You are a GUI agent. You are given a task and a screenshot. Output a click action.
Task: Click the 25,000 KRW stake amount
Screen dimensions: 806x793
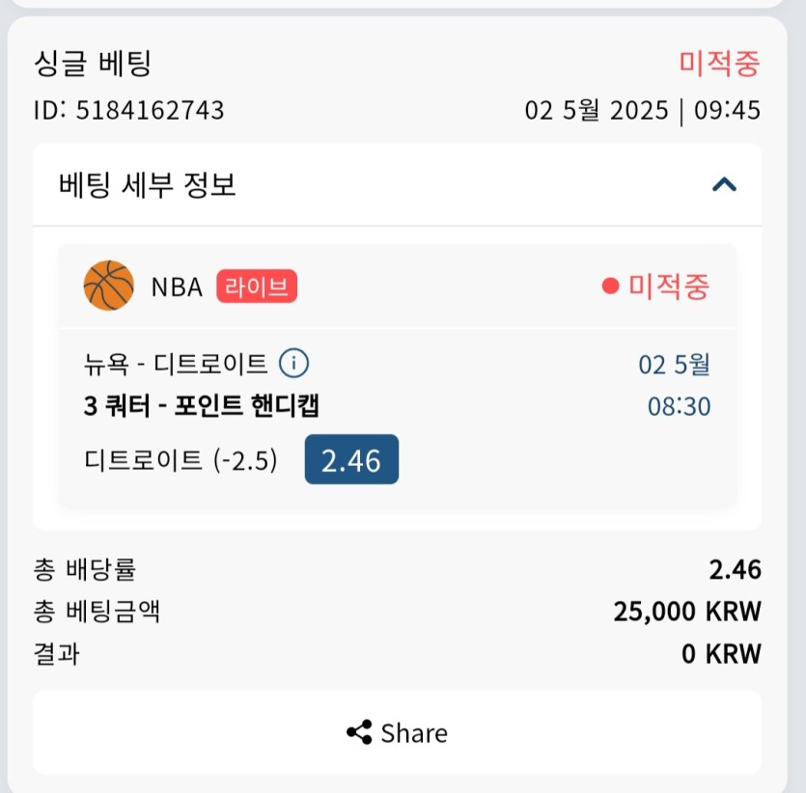687,612
